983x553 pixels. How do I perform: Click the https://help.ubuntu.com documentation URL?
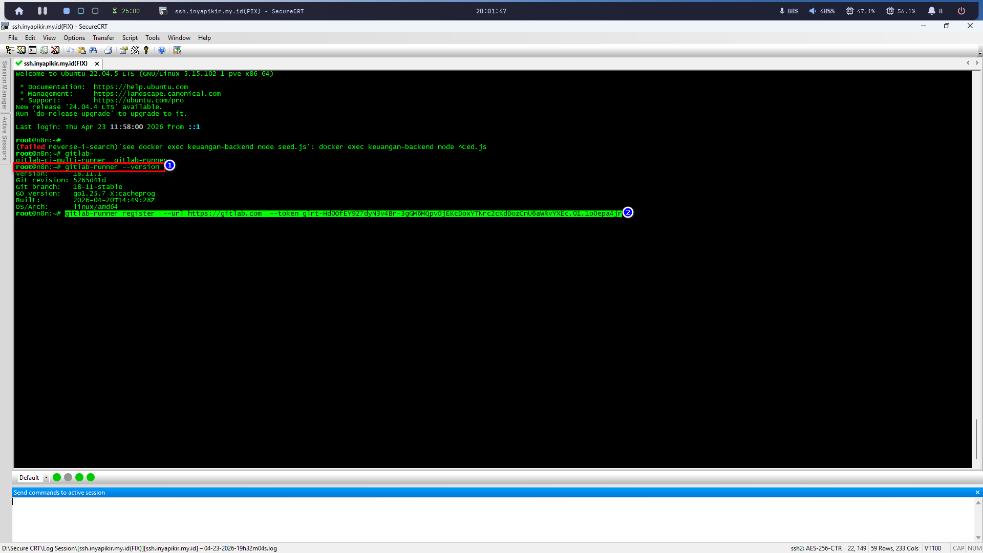[141, 87]
